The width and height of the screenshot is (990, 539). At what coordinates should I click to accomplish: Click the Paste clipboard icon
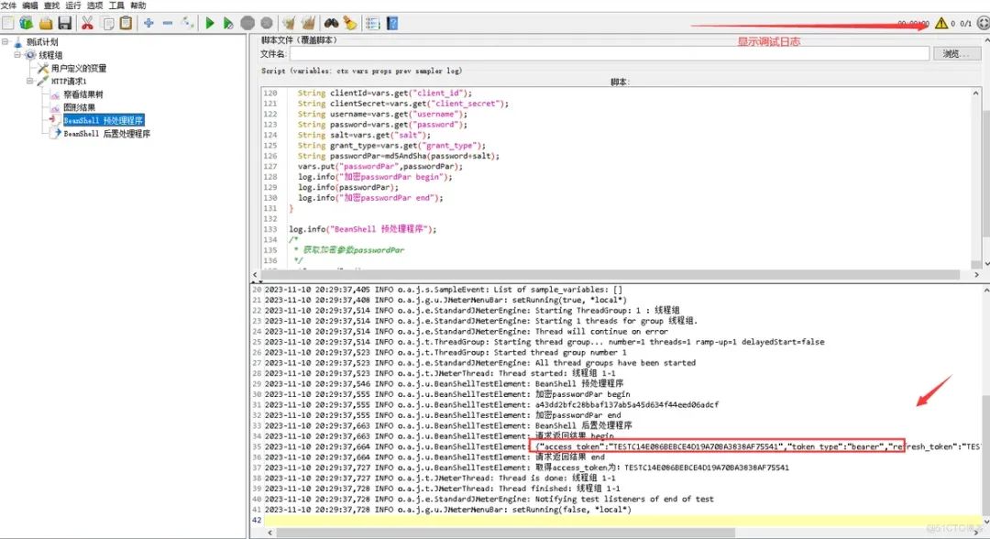point(126,23)
